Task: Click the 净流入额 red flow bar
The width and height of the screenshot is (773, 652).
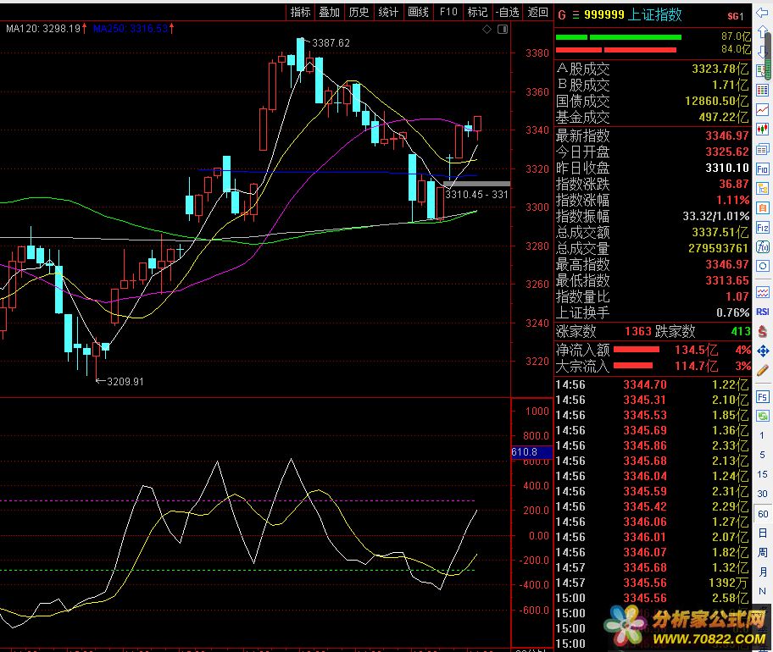Action: tap(637, 350)
